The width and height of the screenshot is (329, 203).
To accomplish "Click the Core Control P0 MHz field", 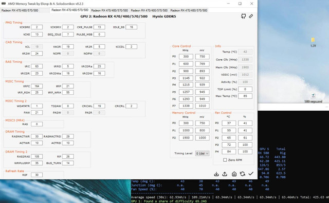I will click(x=186, y=57).
